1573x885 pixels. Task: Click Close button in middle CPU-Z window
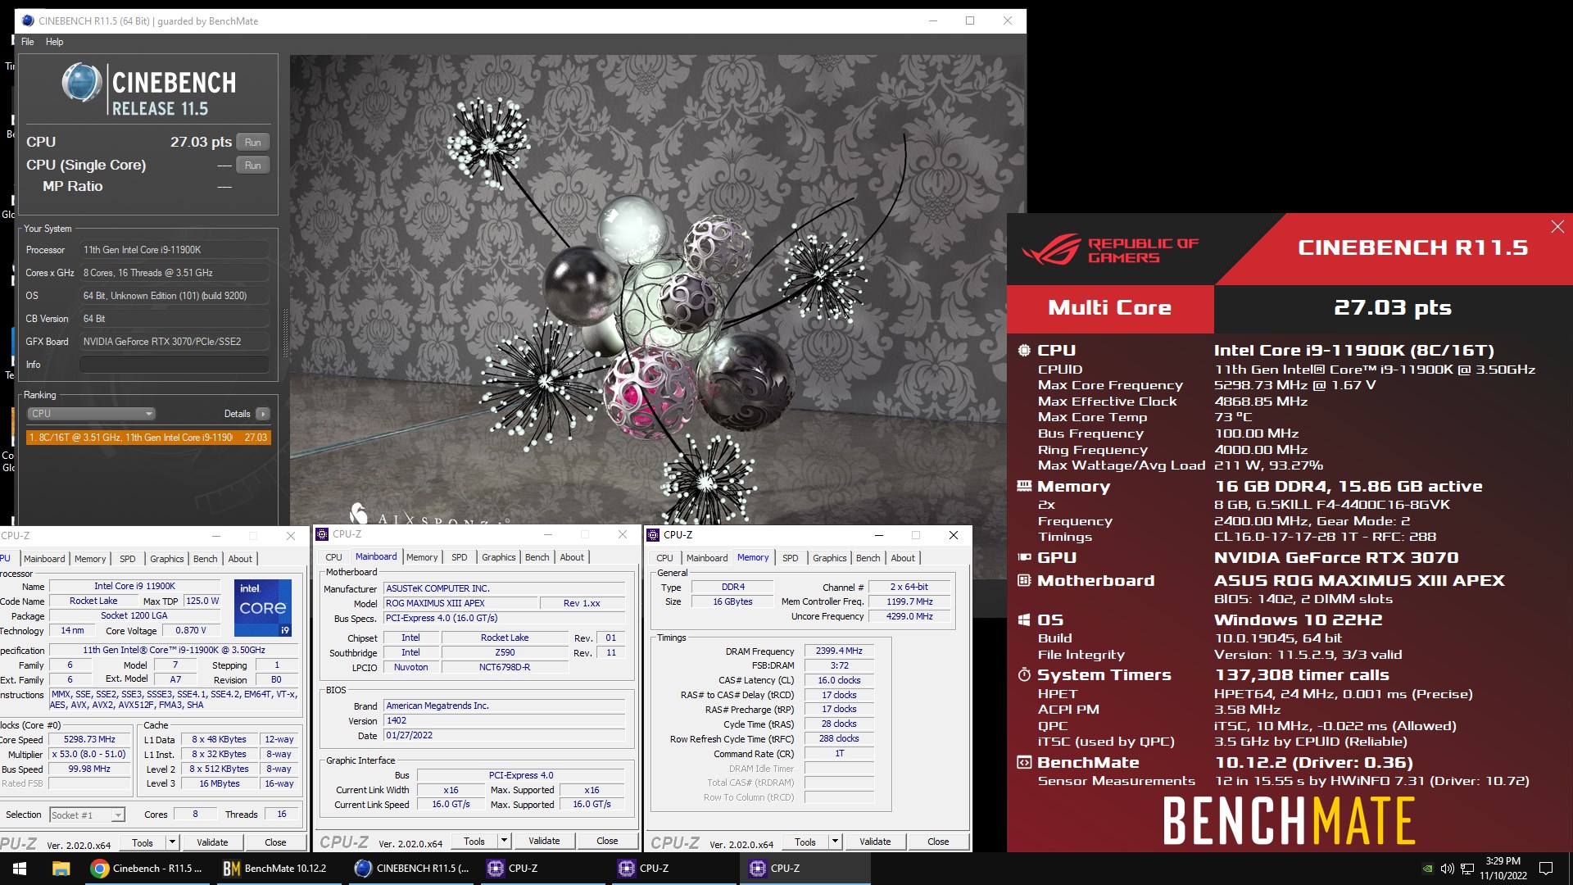click(x=607, y=842)
